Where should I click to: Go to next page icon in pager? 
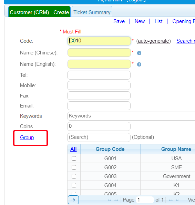point(171,200)
